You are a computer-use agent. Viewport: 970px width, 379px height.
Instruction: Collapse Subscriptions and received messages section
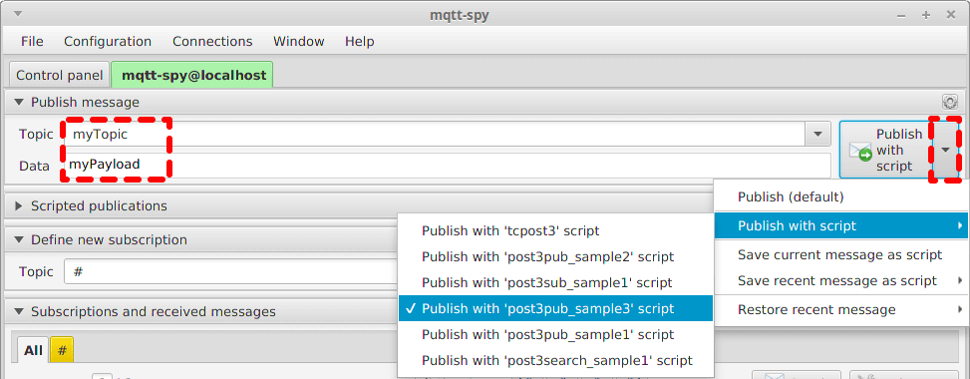19,311
